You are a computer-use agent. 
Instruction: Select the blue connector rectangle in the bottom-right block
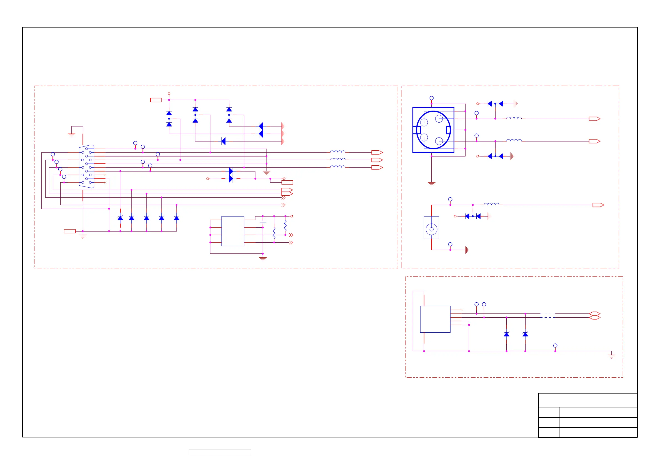(435, 319)
